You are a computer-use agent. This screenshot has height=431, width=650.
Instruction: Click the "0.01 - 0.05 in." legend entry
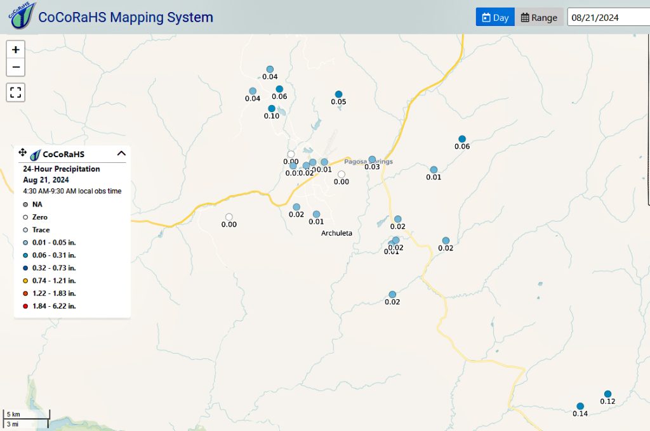pos(54,243)
